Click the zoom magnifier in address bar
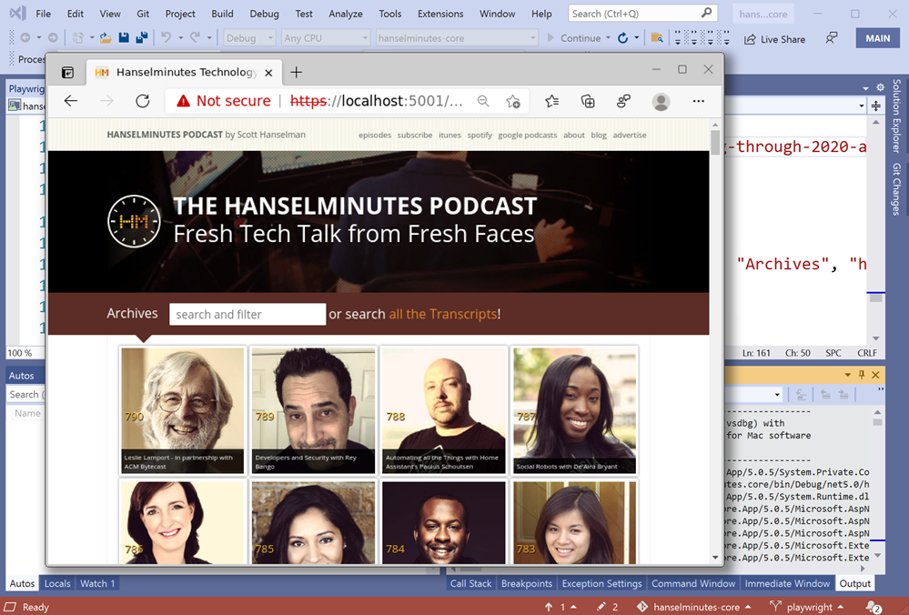Screen dimensions: 909x615 click(483, 101)
